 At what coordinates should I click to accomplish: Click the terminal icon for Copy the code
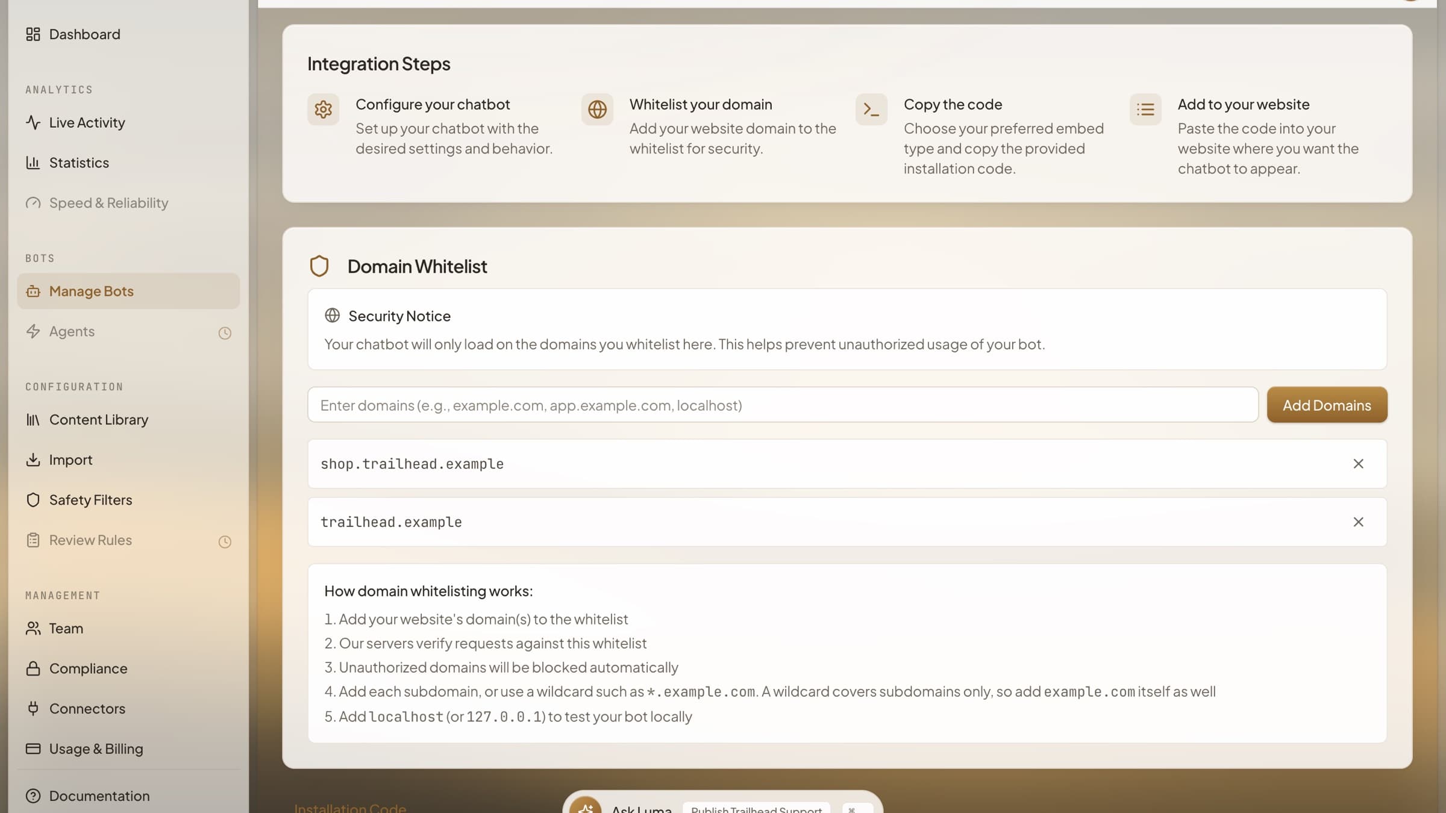point(871,110)
